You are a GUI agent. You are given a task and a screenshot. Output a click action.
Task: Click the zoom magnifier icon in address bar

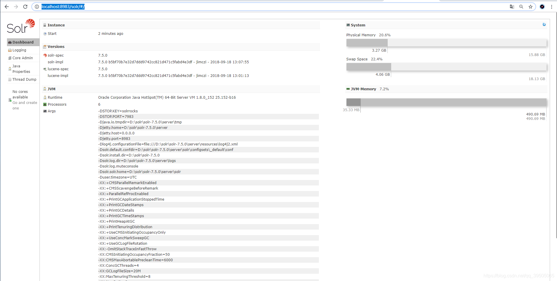(521, 7)
